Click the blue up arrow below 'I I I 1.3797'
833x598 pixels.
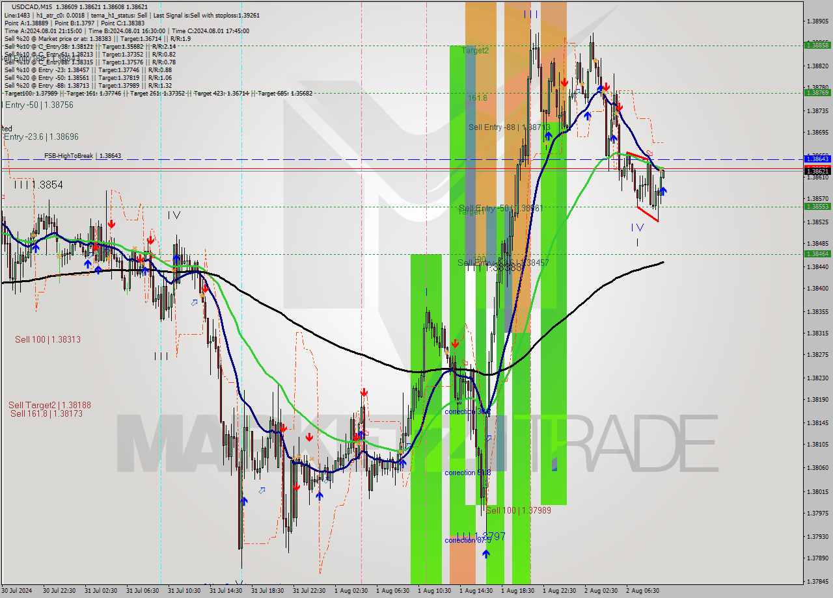point(486,553)
